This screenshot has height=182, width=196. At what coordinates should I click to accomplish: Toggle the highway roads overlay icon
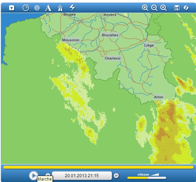60,8
